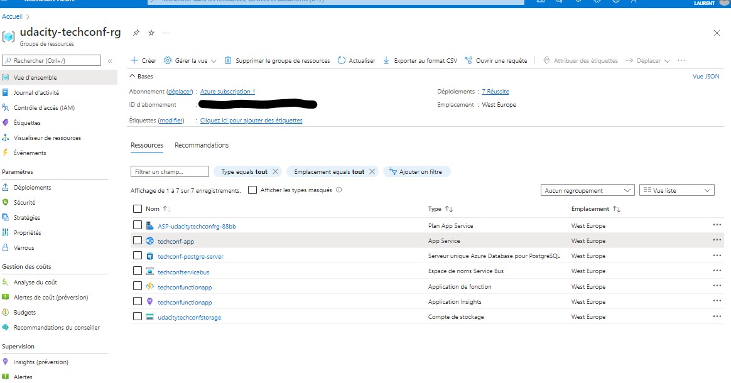Screen dimensions: 731x383
Task: Sort resources by Type column arrows
Action: (x=449, y=208)
